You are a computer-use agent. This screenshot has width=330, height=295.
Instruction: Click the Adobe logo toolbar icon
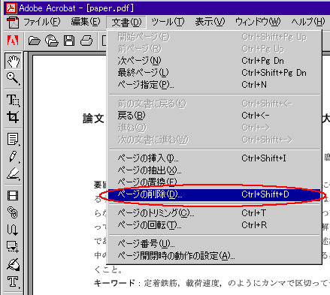pos(13,41)
